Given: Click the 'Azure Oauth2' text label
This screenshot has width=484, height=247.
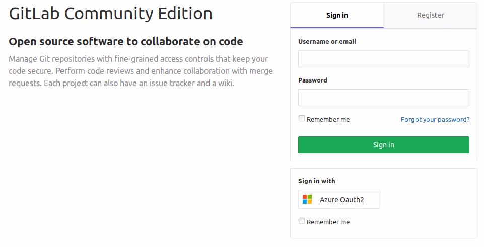Looking at the screenshot, I should 341,200.
